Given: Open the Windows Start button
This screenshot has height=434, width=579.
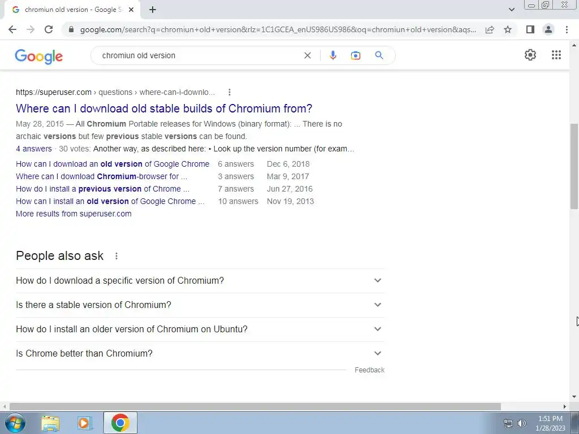Looking at the screenshot, I should point(15,423).
